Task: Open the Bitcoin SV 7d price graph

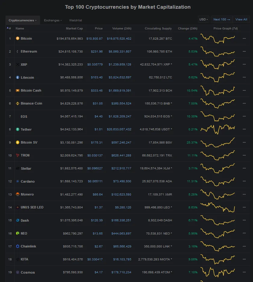Action: [218, 142]
